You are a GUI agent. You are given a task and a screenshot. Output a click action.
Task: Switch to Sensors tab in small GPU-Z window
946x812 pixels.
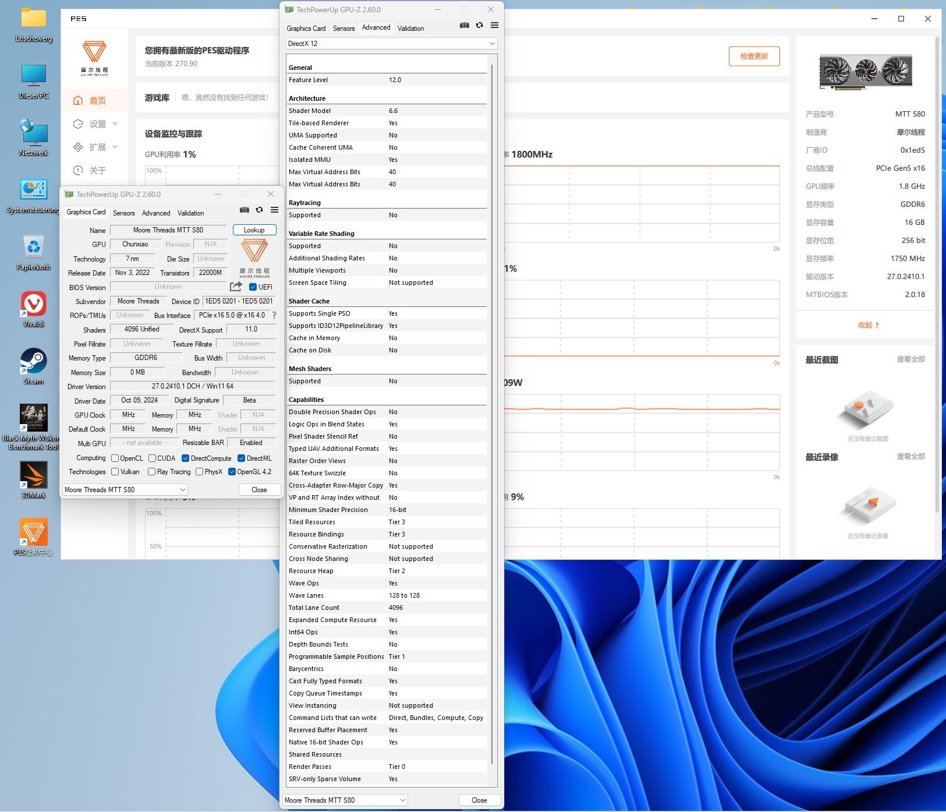(124, 213)
